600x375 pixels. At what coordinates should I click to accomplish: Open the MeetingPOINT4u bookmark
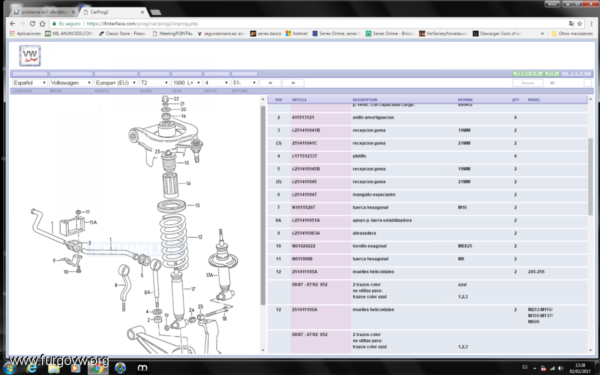(172, 33)
